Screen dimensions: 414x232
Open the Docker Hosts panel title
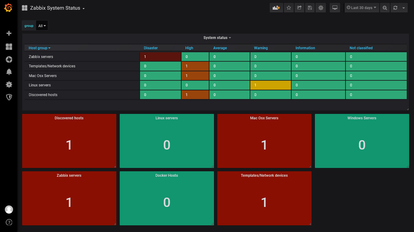167,176
